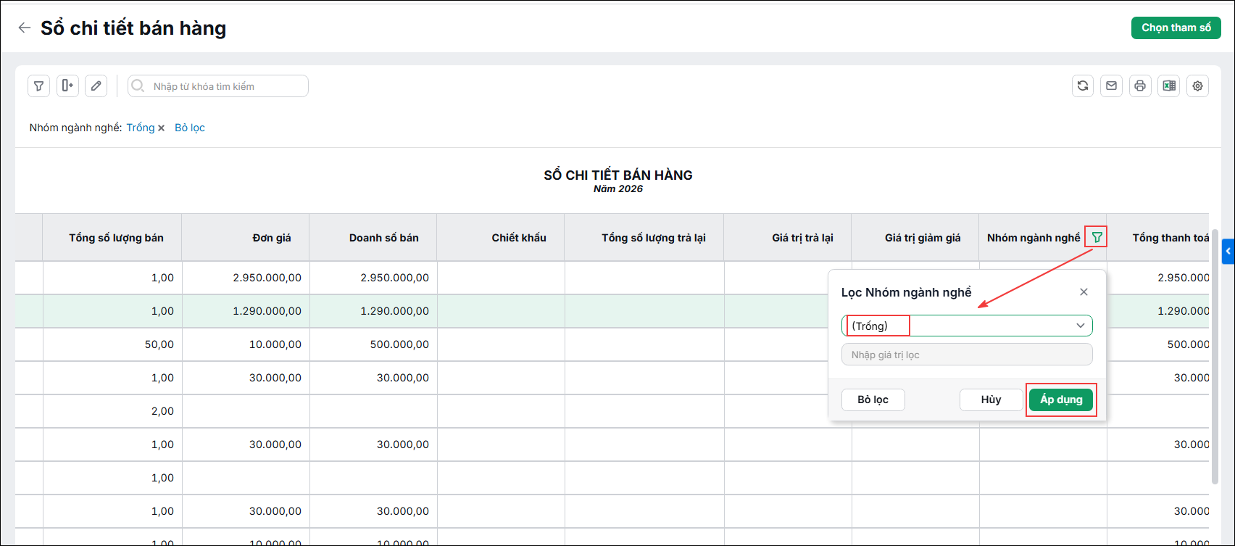Print the report
The width and height of the screenshot is (1235, 546).
point(1140,86)
